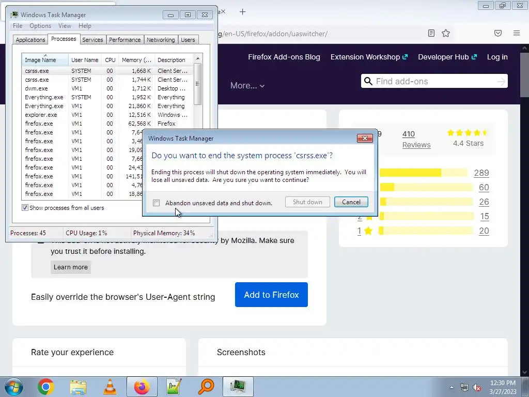Sort processes by User Name column
Viewport: 529px width, 397px height.
[x=85, y=59]
